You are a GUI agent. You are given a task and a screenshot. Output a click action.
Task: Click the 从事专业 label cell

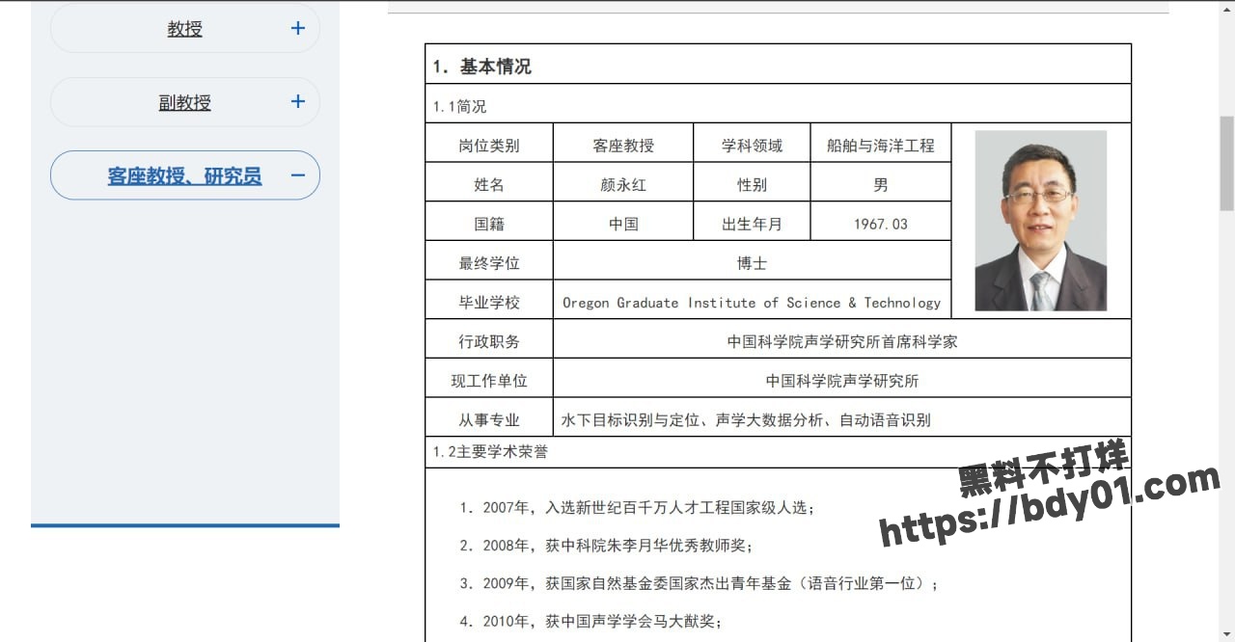489,418
